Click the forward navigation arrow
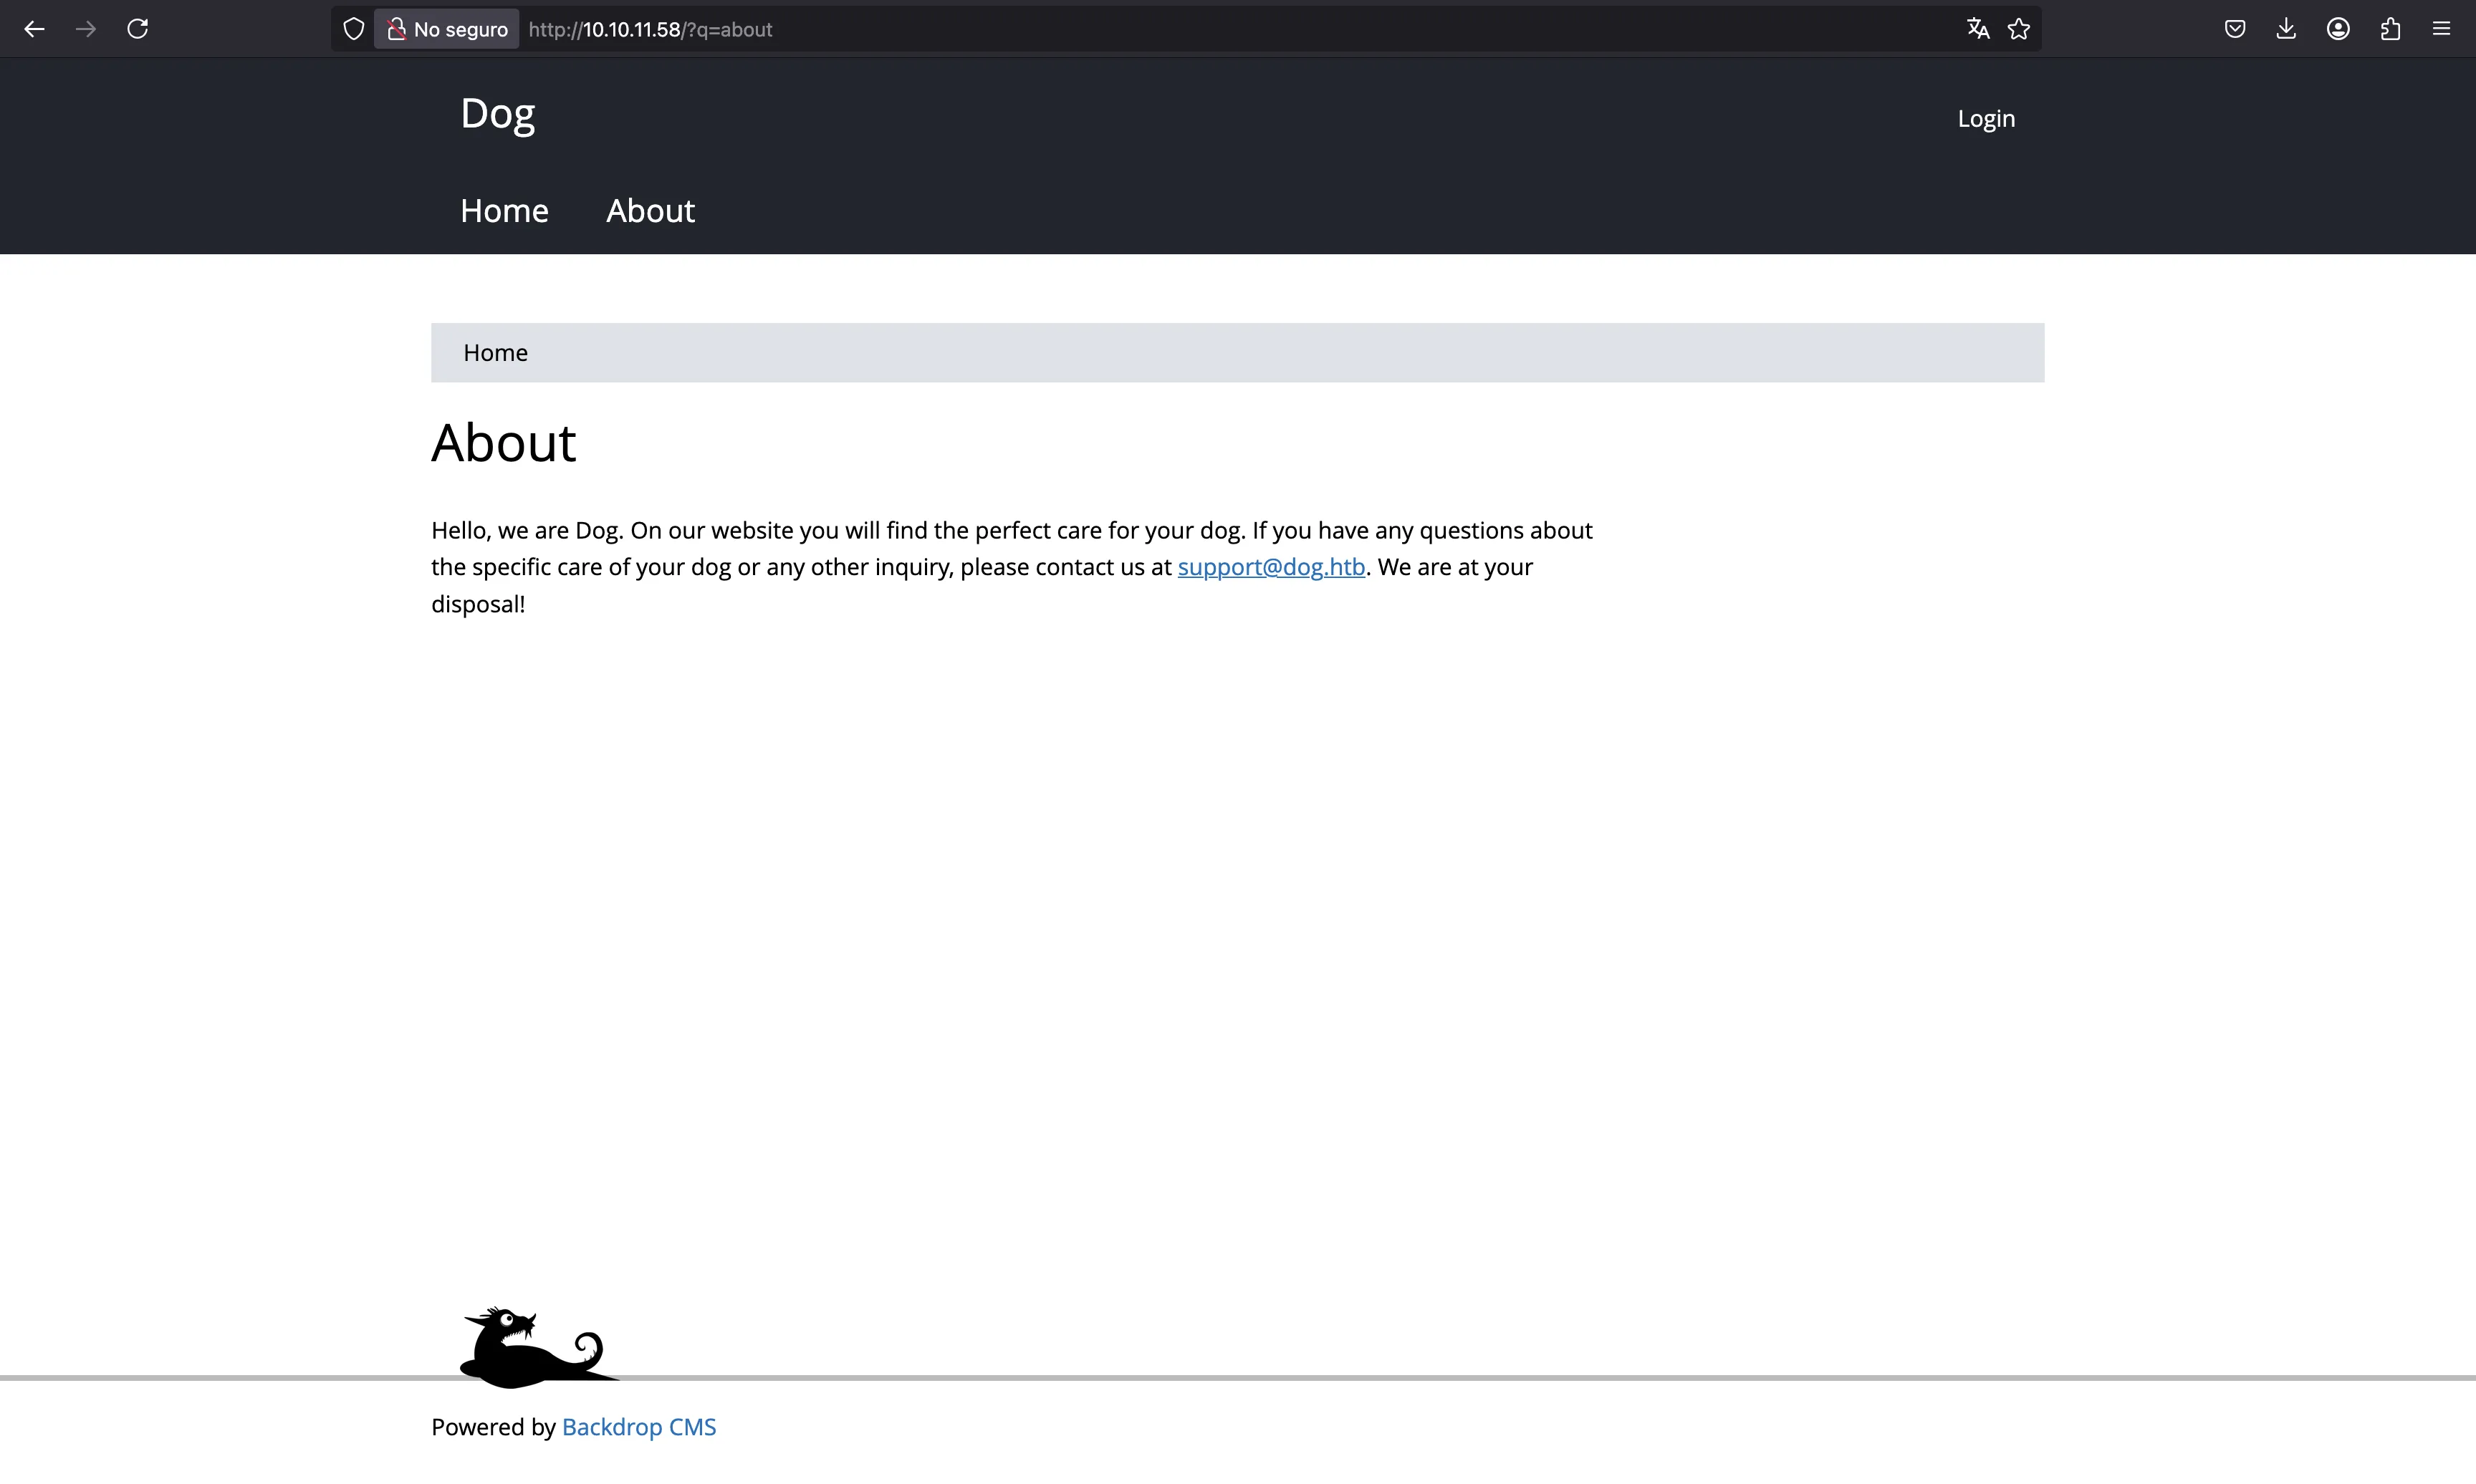Screen dimensions: 2476x1484 (86, 29)
